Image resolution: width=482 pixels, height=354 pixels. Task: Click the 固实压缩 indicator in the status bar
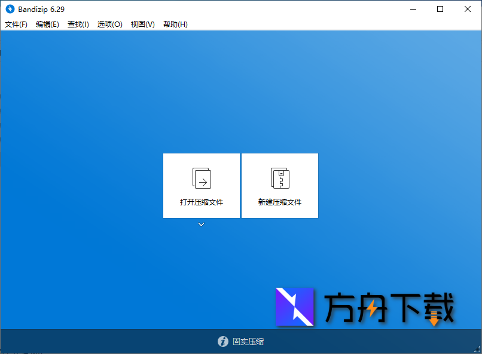click(x=248, y=341)
